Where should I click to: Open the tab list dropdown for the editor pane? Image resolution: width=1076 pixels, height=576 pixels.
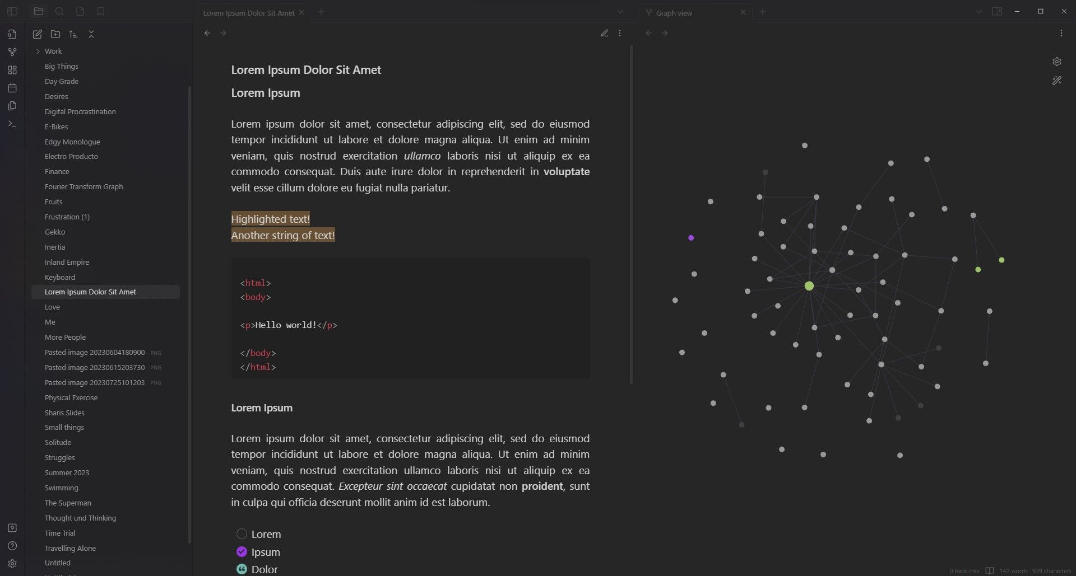coord(620,11)
